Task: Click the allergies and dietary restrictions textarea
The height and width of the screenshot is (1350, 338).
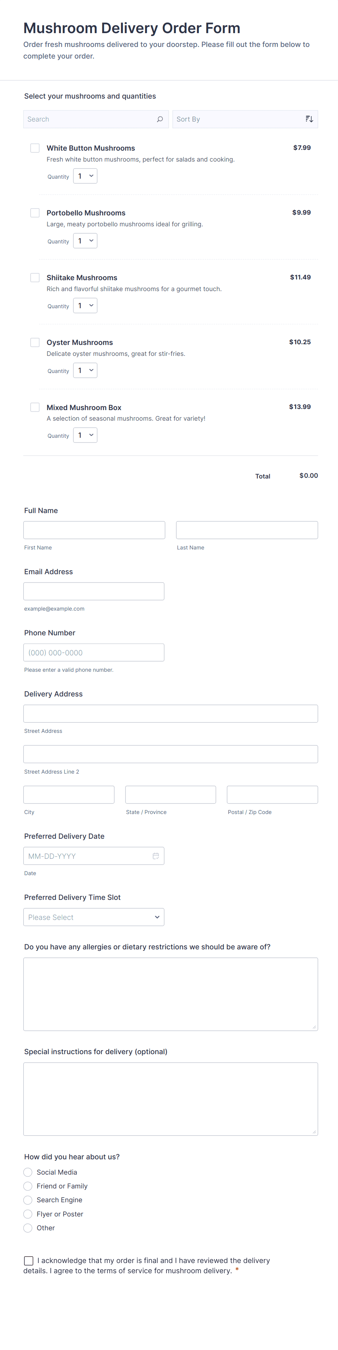Action: 170,994
